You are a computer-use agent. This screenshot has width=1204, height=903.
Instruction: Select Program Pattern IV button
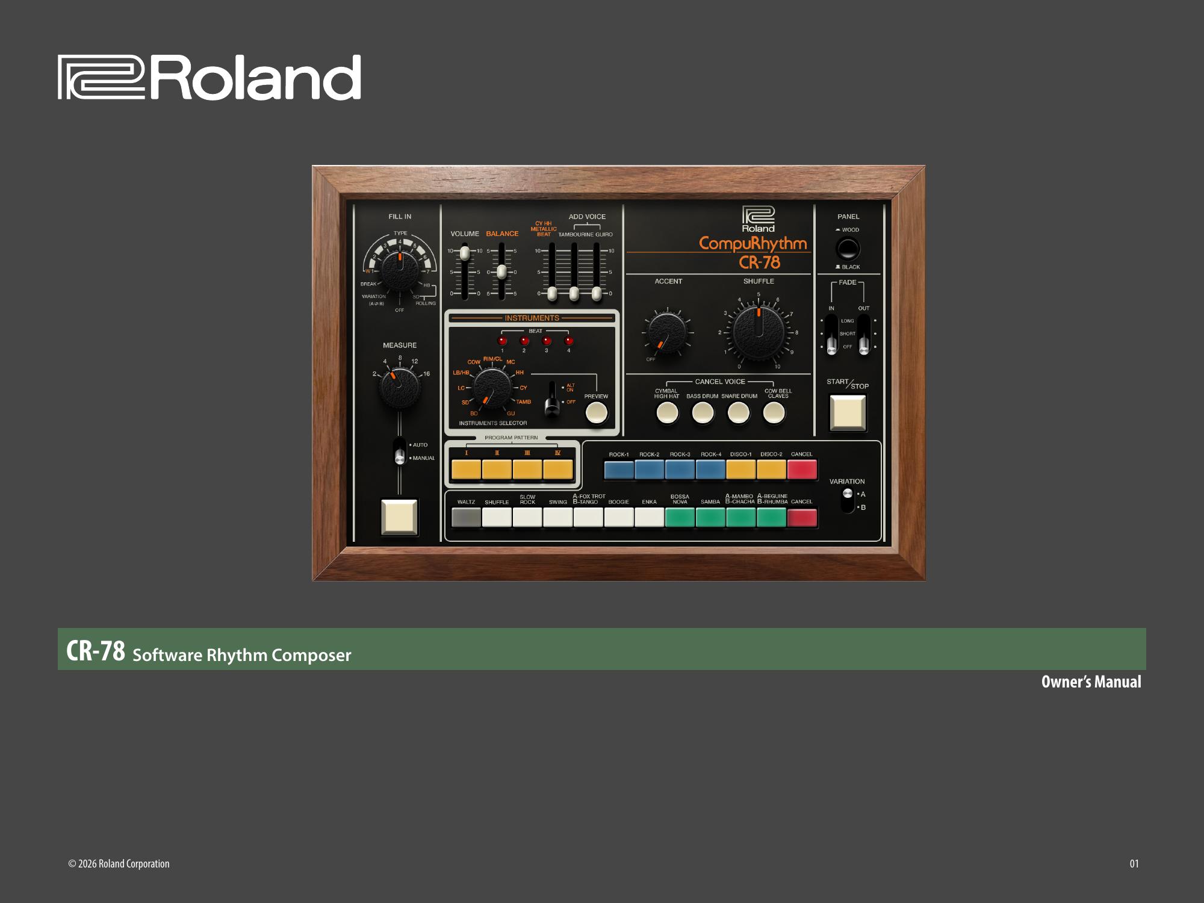pyautogui.click(x=558, y=469)
